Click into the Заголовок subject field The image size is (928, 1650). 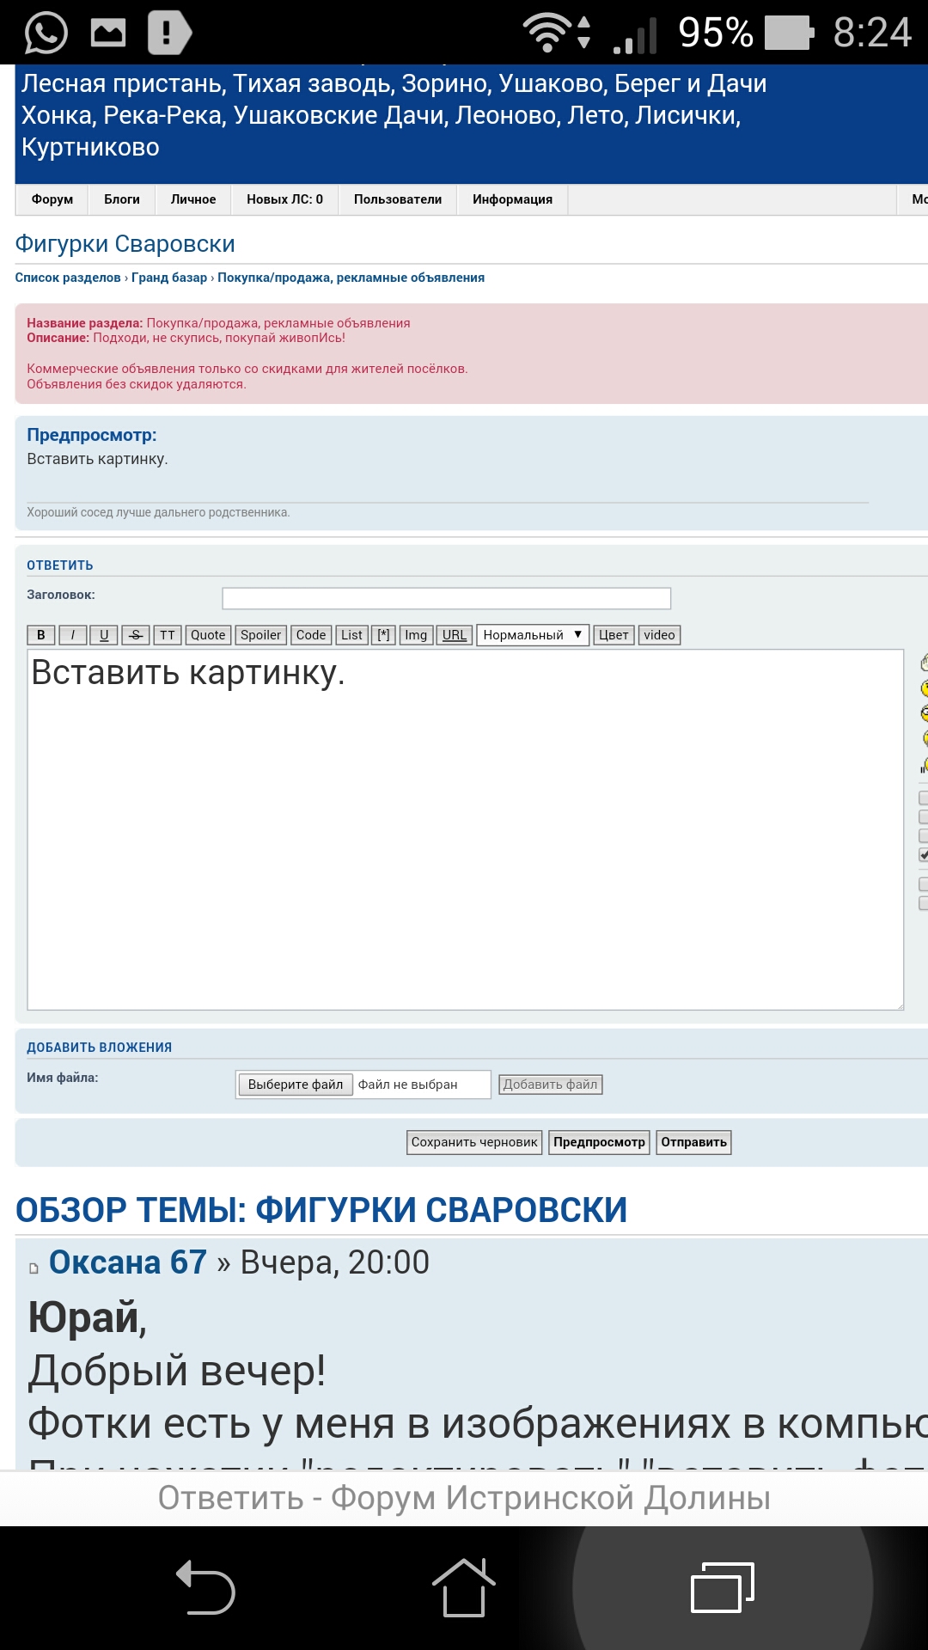[x=446, y=598]
